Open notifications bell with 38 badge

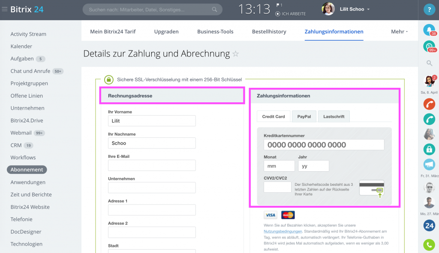point(429,30)
